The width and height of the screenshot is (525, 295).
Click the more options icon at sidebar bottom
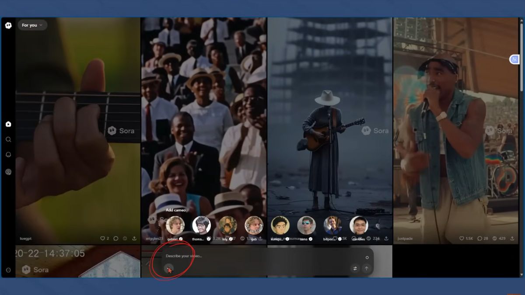tap(8, 270)
